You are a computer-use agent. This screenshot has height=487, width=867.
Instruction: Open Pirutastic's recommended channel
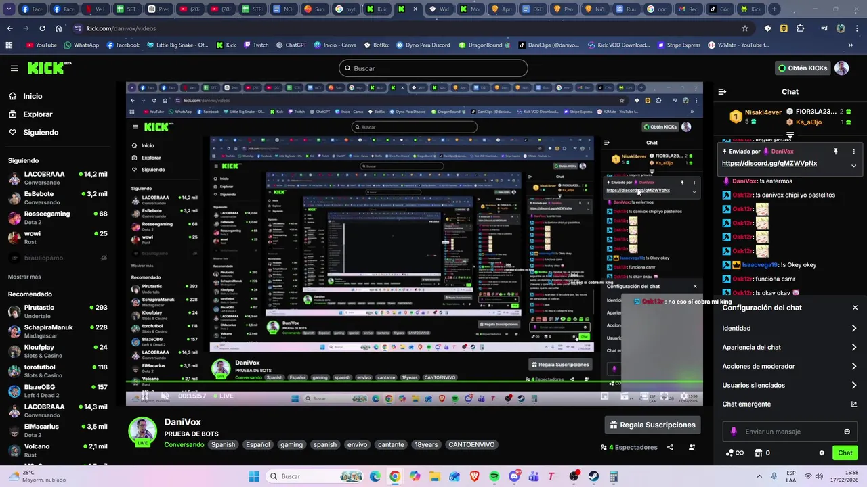point(57,311)
